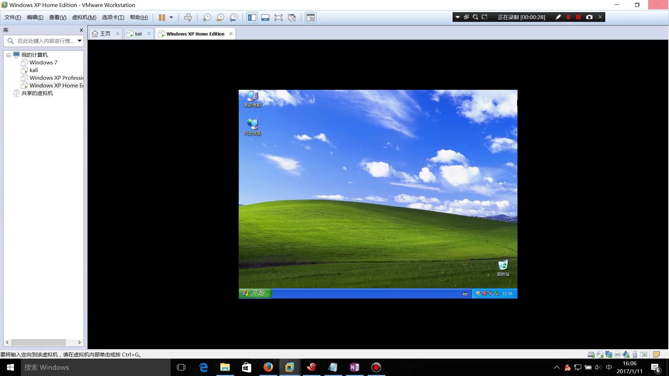Open the power options dropdown arrow
The image size is (669, 376).
click(x=171, y=17)
